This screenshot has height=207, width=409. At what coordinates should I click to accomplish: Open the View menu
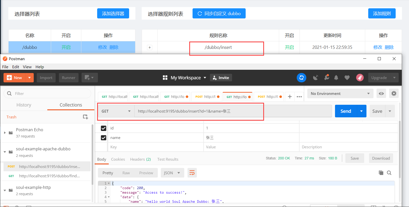pyautogui.click(x=27, y=67)
